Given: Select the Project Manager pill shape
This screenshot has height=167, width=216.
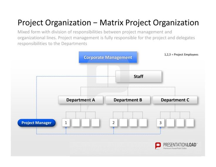Looking at the screenshot, I should point(36,123).
